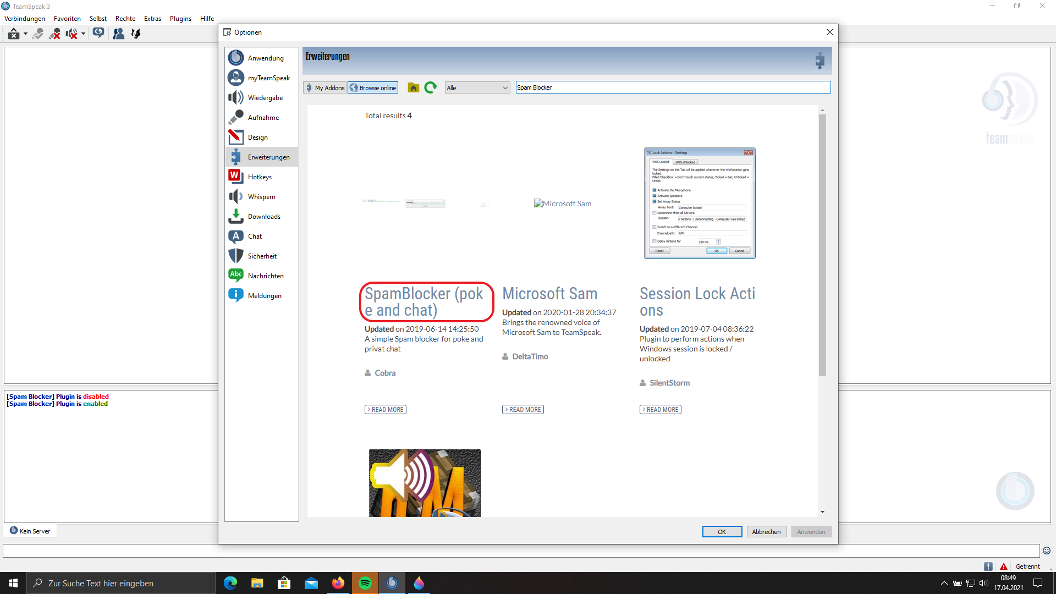Open the Chat options category
The height and width of the screenshot is (594, 1056).
pos(262,236)
